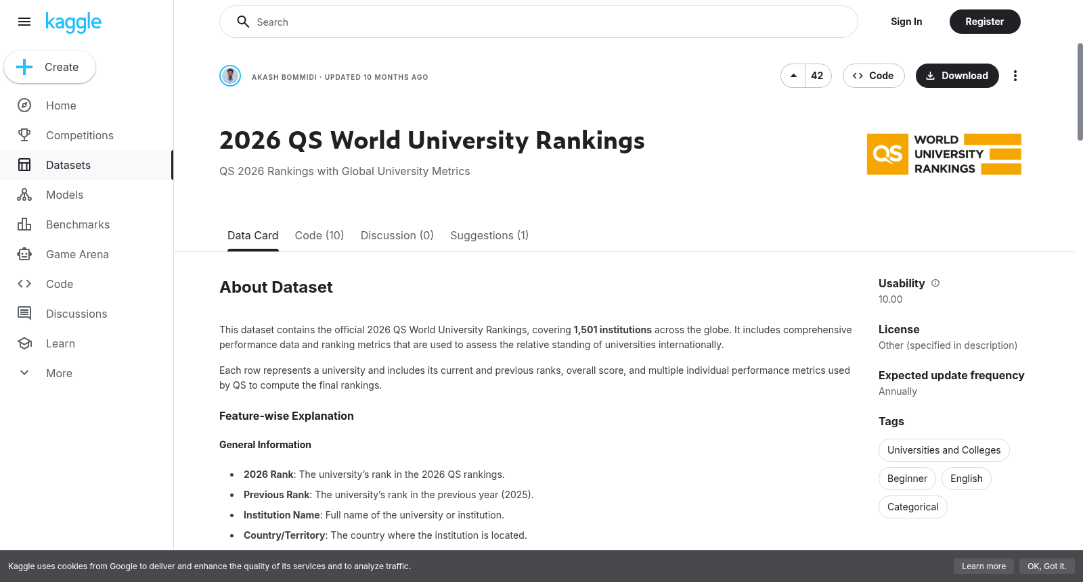Dismiss cookie banner with OK, Got it

1046,566
